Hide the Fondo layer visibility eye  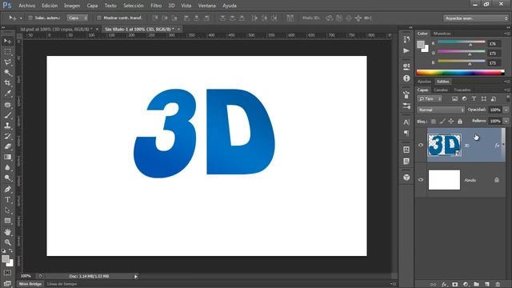(x=421, y=180)
